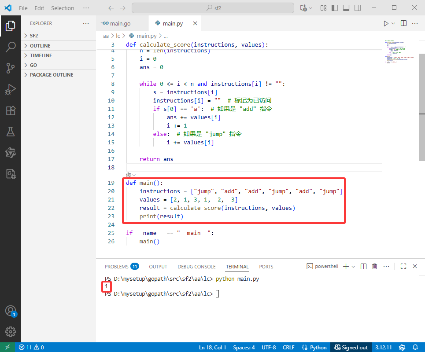Open the Testing flask view
Screen dimensions: 425x352
coord(10,132)
